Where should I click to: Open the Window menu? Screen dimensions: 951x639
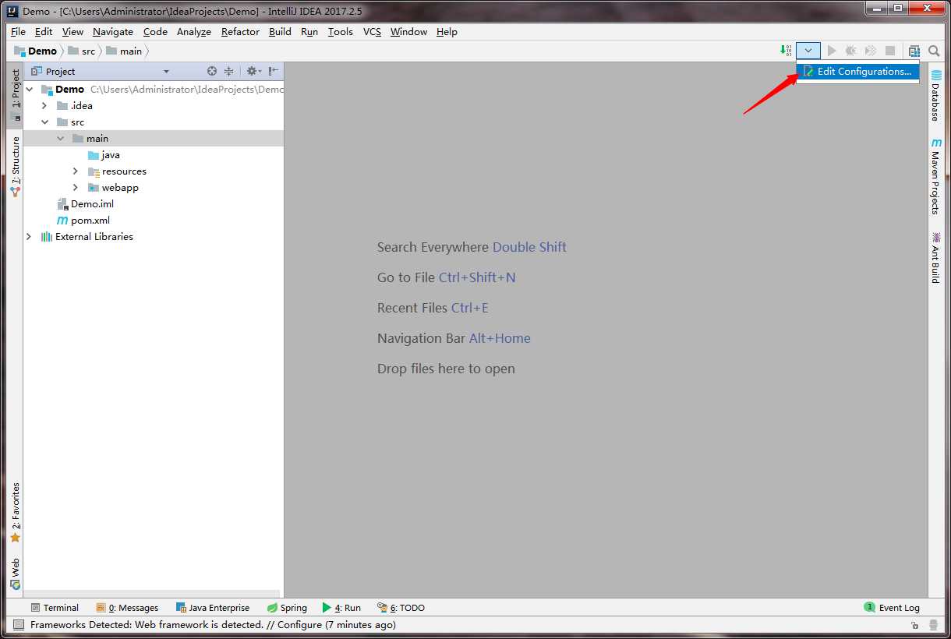[x=408, y=31]
